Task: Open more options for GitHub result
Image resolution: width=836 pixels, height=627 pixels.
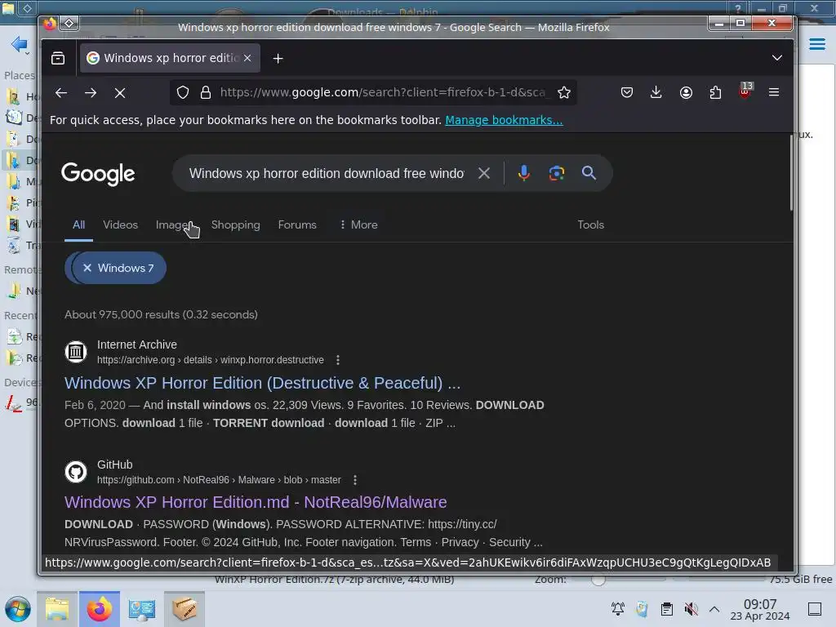Action: [354, 480]
